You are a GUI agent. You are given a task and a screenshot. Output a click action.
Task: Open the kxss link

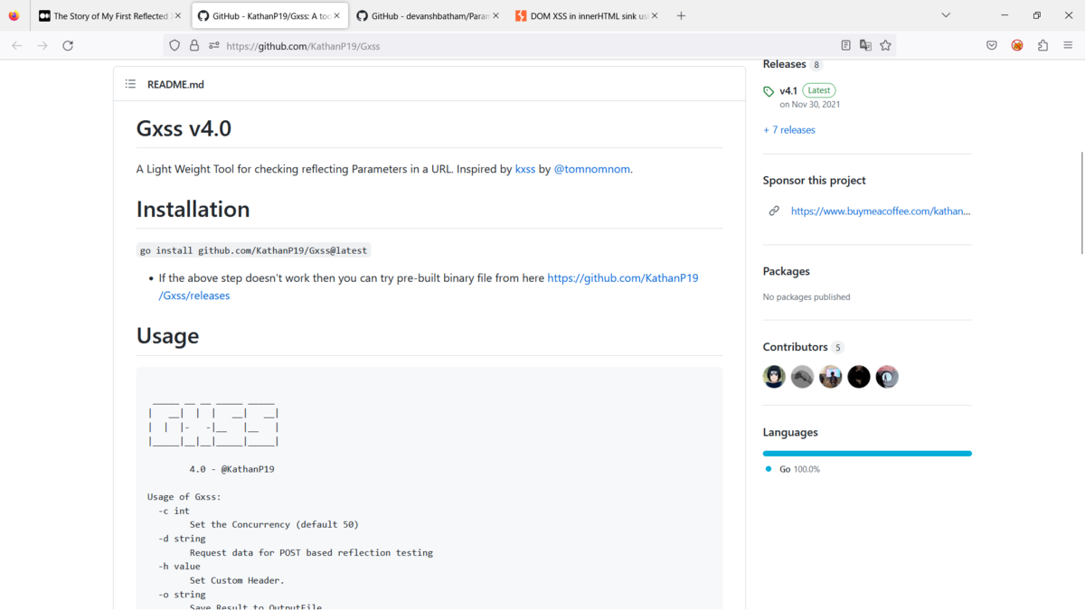click(x=525, y=169)
